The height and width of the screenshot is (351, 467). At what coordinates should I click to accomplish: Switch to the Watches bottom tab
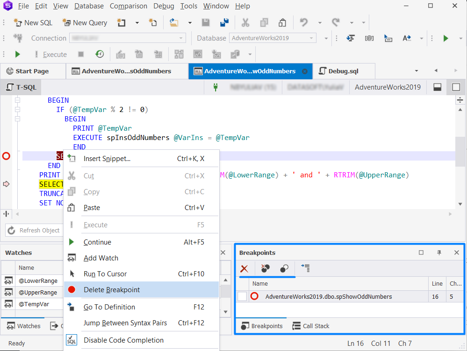(x=23, y=326)
